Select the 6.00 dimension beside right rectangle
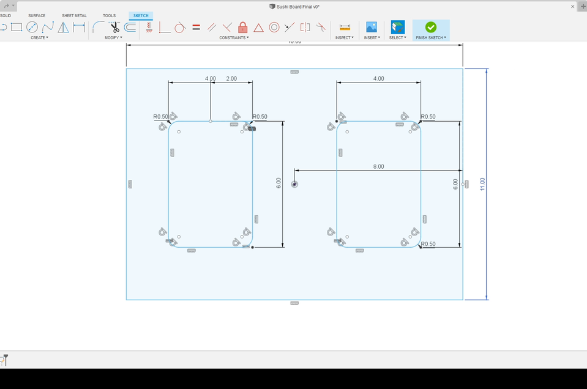 (x=455, y=184)
